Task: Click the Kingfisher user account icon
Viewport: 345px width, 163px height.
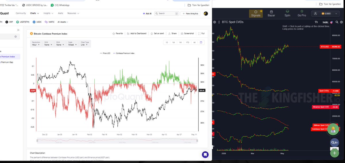Action: (315, 14)
